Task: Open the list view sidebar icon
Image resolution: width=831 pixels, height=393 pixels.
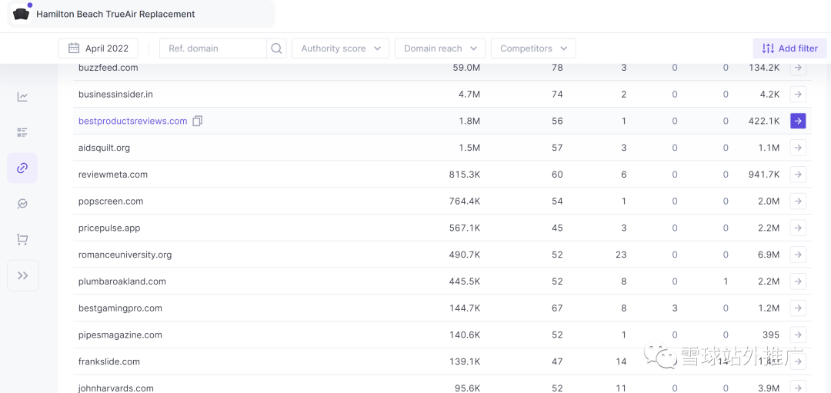Action: pyautogui.click(x=22, y=132)
